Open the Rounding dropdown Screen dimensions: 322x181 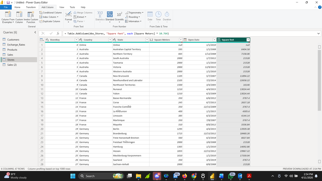[133, 17]
